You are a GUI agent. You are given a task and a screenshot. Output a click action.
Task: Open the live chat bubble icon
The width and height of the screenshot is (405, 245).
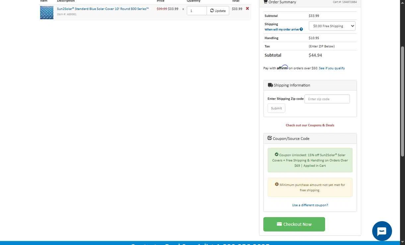coord(382,231)
